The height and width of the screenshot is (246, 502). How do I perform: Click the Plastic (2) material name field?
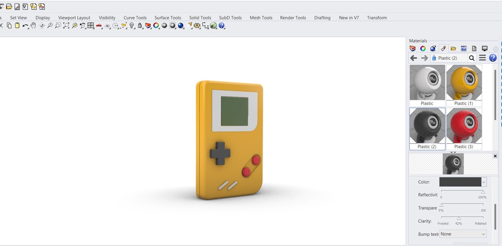pyautogui.click(x=449, y=58)
